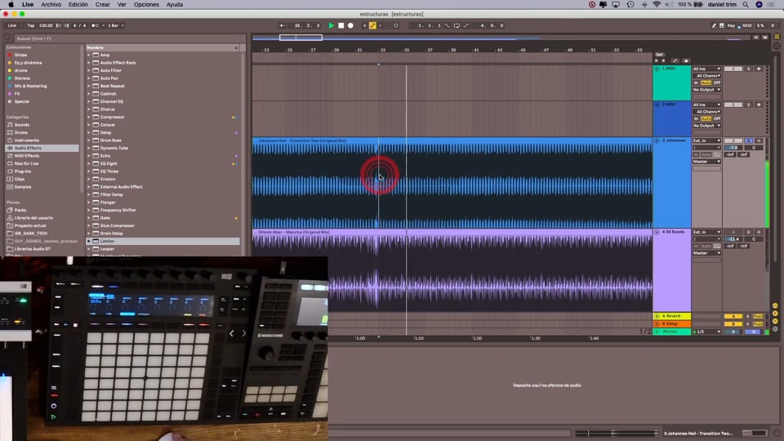Solo the 3 Johannes track
The image size is (784, 441).
coord(749,141)
